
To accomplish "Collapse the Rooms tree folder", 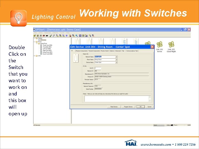I will point(34,42).
